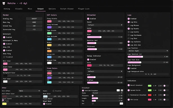Click the checkerboard icon beside Override Crosshair
Viewport: 173px width, 108px height.
coord(122,90)
